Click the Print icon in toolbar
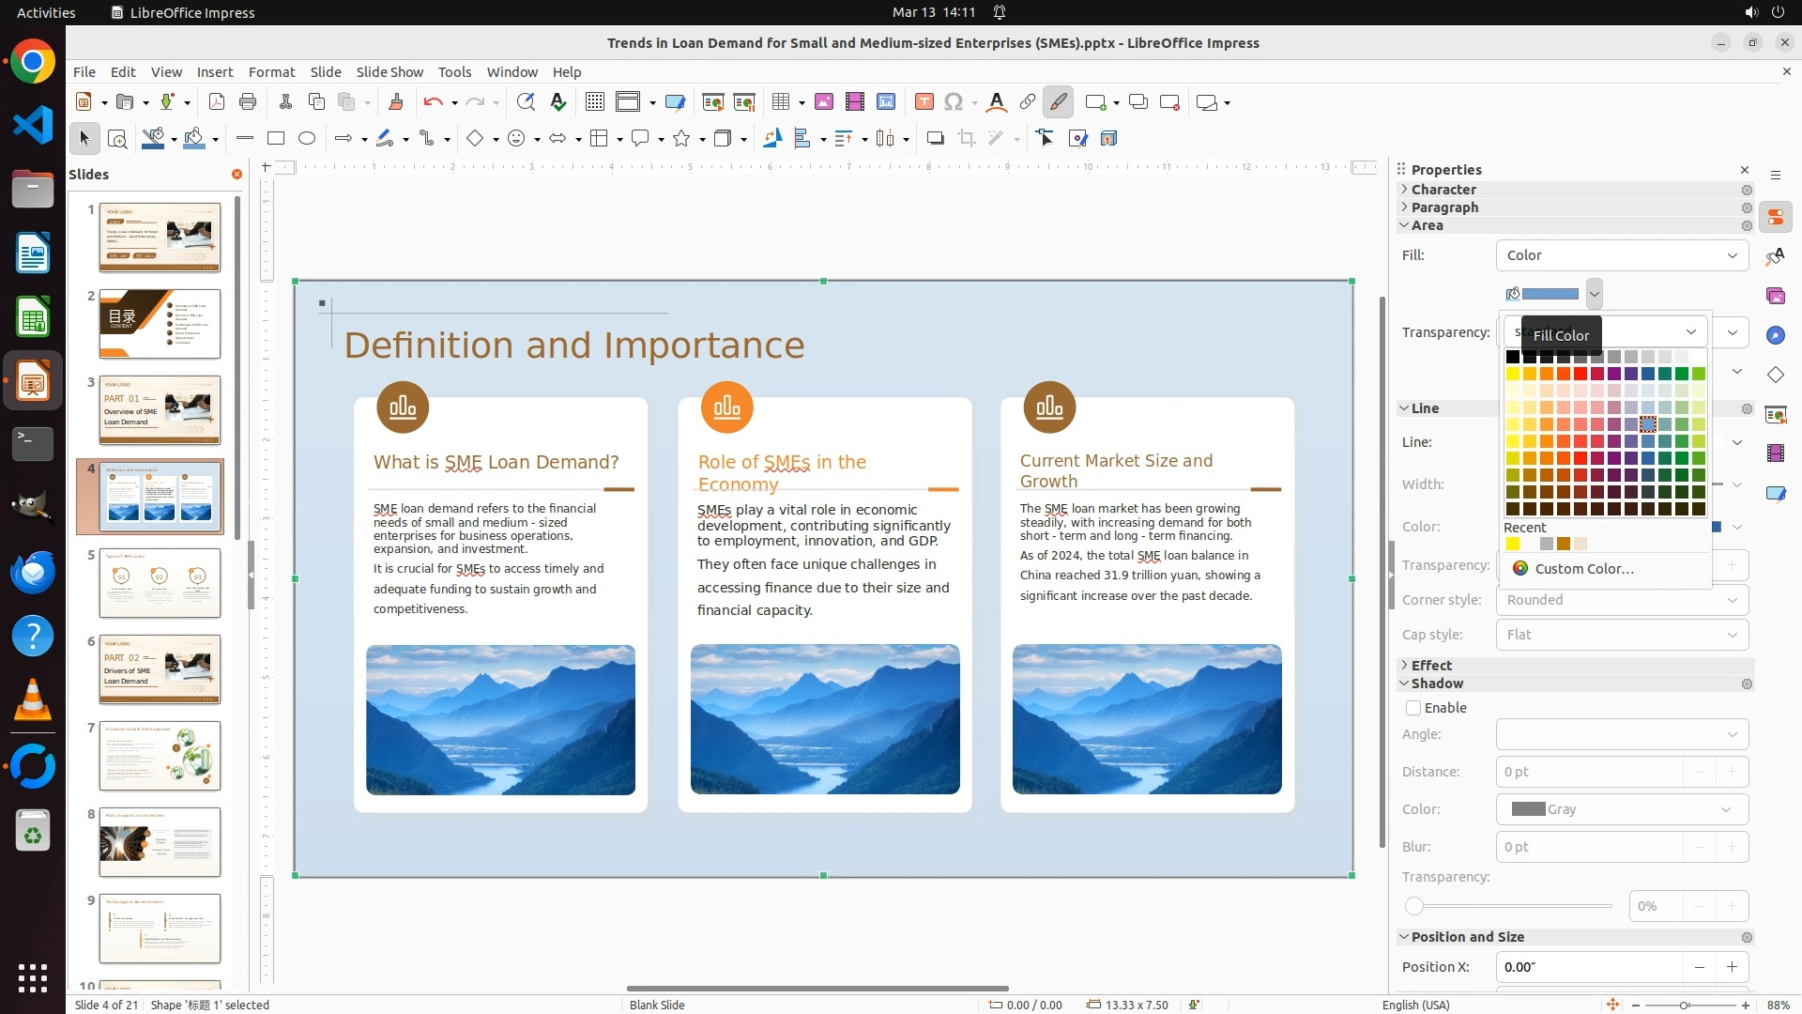The width and height of the screenshot is (1802, 1014). tap(248, 102)
